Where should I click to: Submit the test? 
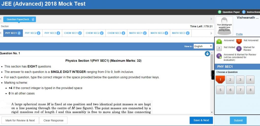click(238, 120)
